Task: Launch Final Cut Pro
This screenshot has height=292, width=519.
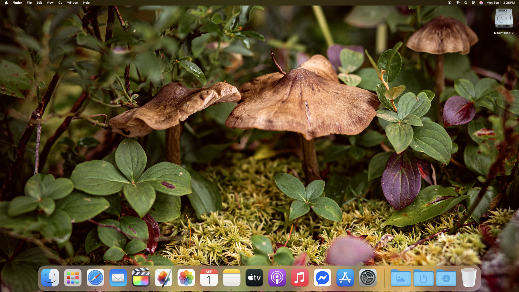Action: tap(141, 277)
